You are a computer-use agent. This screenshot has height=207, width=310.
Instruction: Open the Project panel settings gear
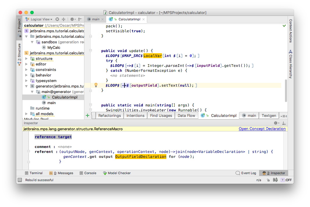[73, 19]
